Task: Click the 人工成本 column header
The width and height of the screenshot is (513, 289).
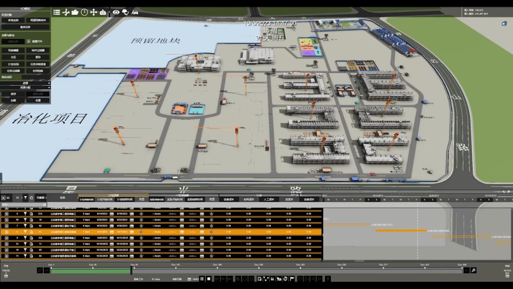Action: tap(269, 200)
